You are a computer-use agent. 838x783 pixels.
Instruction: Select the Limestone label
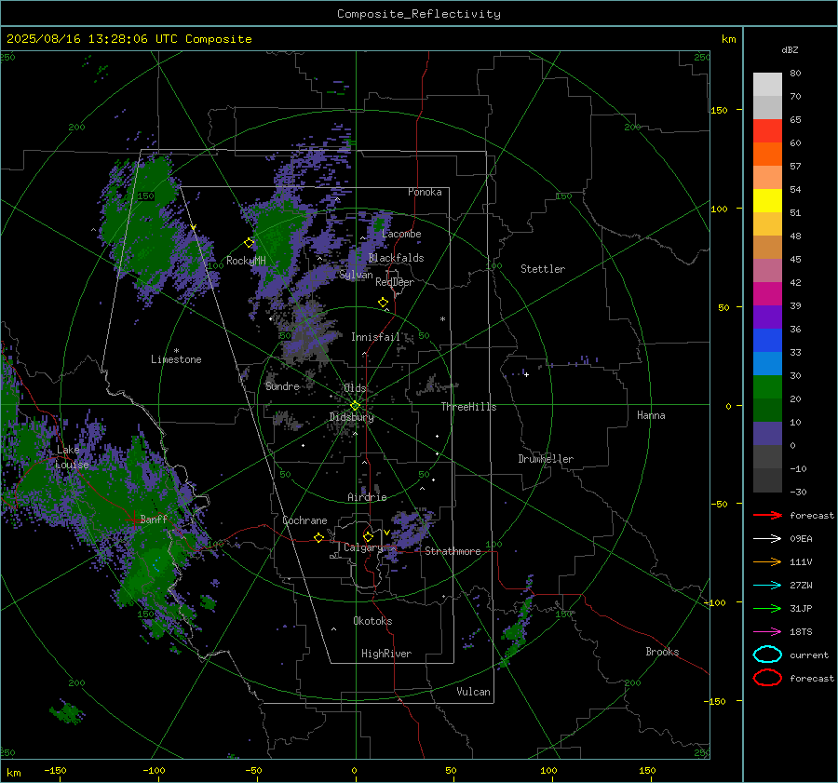[x=176, y=359]
